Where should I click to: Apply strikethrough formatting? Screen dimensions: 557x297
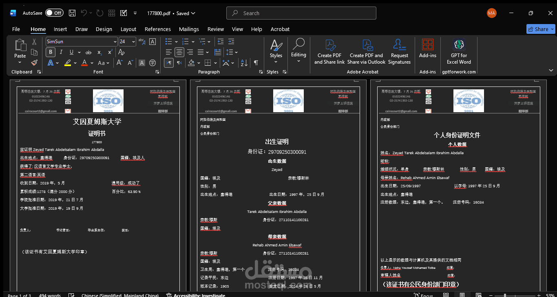coord(88,52)
